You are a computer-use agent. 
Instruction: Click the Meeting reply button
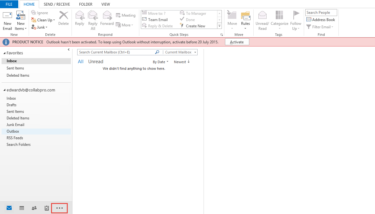[x=125, y=15]
